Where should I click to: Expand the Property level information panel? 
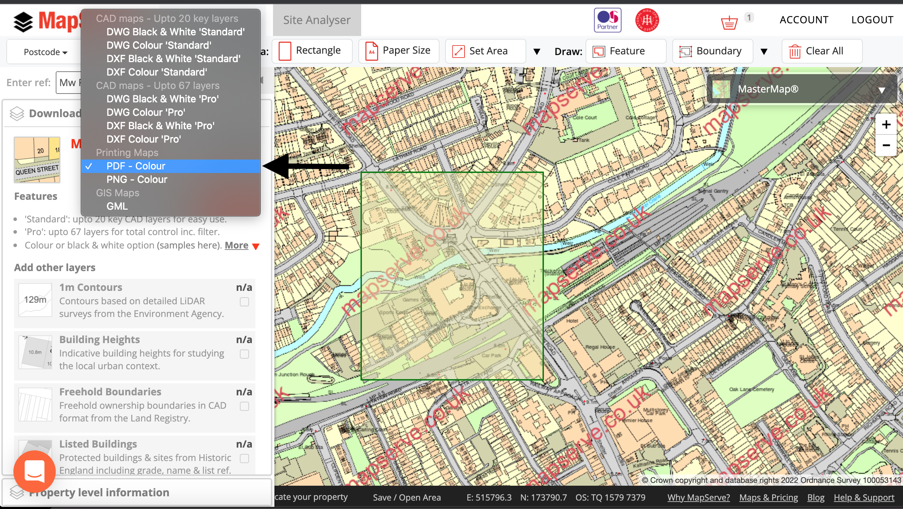point(137,492)
